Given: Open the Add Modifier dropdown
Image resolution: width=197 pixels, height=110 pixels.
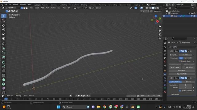Looking at the screenshot, I should tap(182, 47).
